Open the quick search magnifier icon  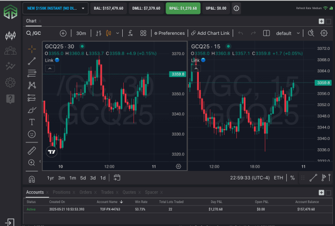311,33
